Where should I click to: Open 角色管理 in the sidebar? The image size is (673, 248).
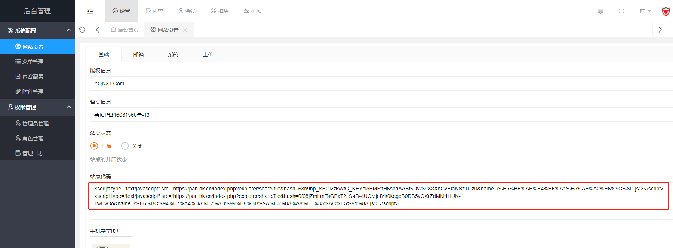point(37,138)
